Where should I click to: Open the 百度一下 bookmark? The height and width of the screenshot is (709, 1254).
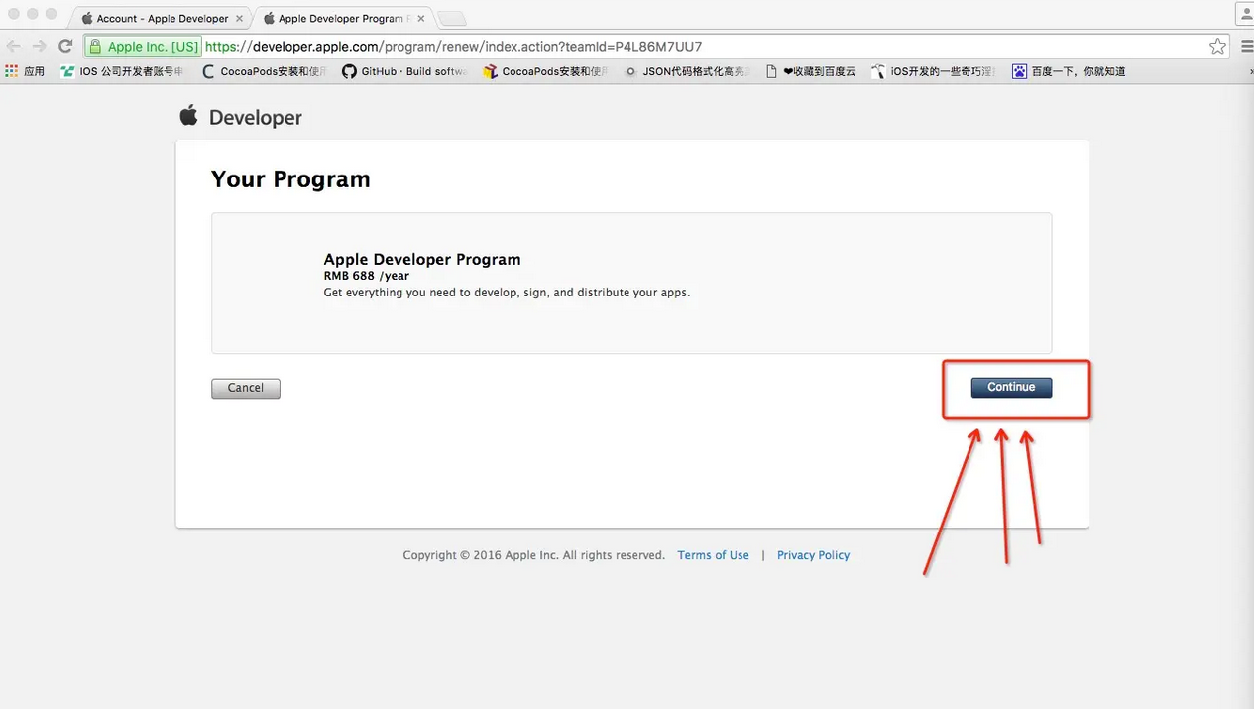(1069, 71)
